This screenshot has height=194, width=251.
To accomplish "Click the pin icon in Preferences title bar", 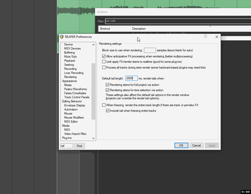I will [206, 37].
